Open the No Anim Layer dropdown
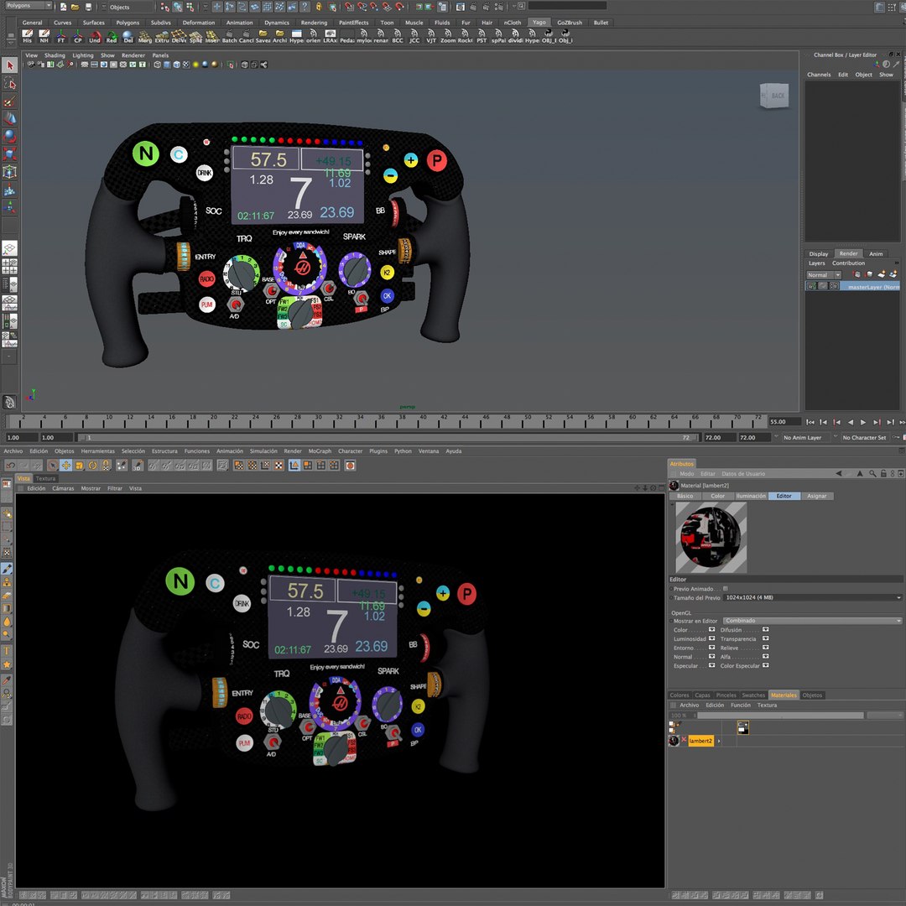This screenshot has width=906, height=906. click(x=806, y=437)
